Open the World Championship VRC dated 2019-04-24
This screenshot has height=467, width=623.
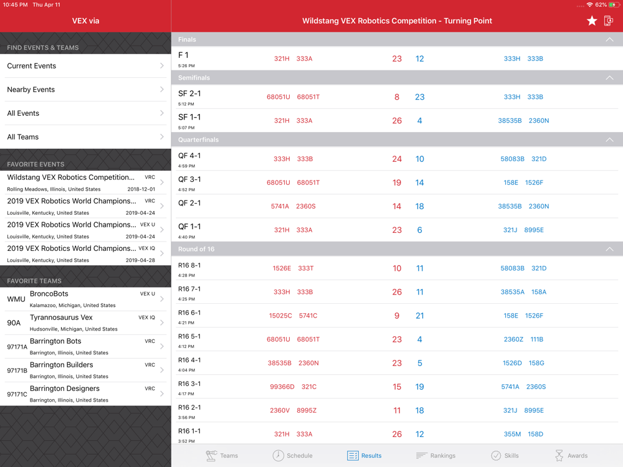click(x=85, y=207)
